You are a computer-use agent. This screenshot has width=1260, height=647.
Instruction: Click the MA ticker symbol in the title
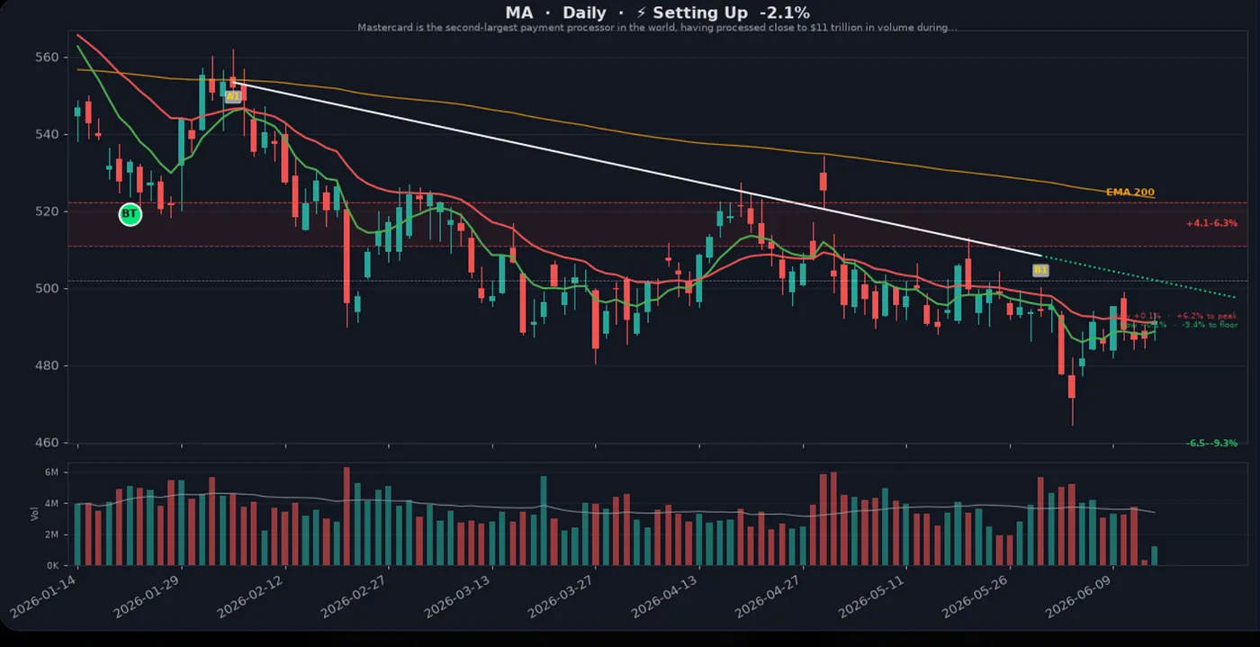(519, 13)
